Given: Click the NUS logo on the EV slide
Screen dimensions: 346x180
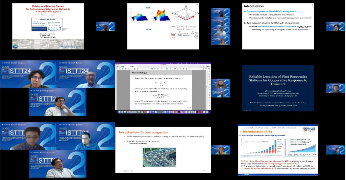Looking at the screenshot, I should pyautogui.click(x=307, y=129).
